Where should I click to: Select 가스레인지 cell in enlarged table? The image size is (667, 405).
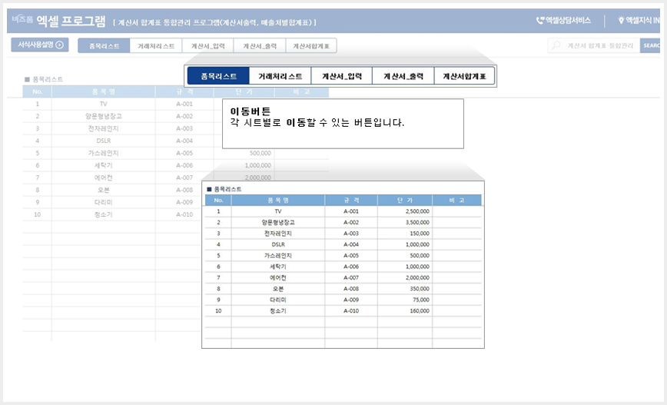point(277,256)
